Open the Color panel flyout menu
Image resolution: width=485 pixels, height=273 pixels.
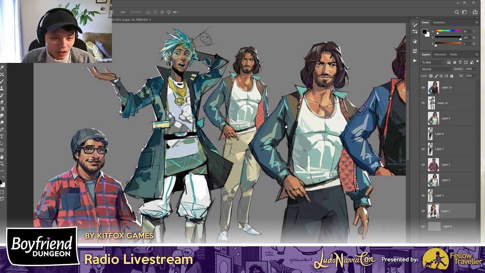pos(477,22)
